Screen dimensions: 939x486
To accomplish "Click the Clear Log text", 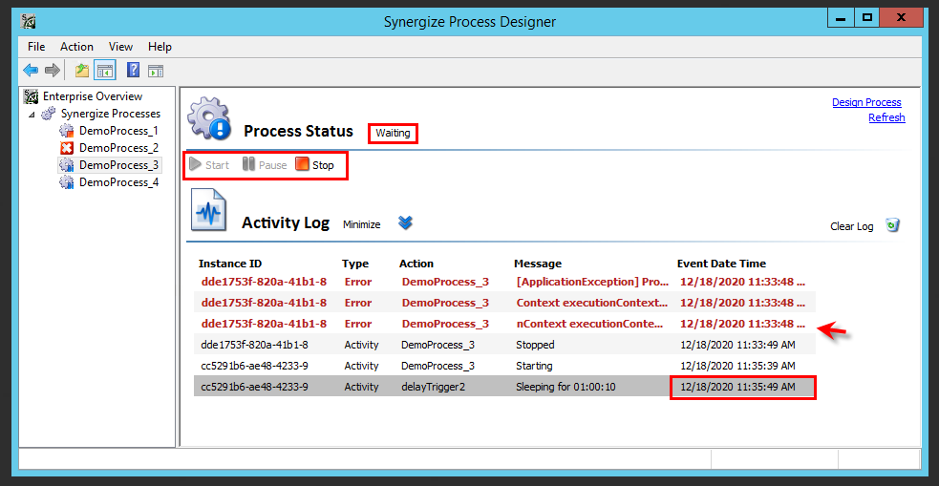I will (x=851, y=226).
